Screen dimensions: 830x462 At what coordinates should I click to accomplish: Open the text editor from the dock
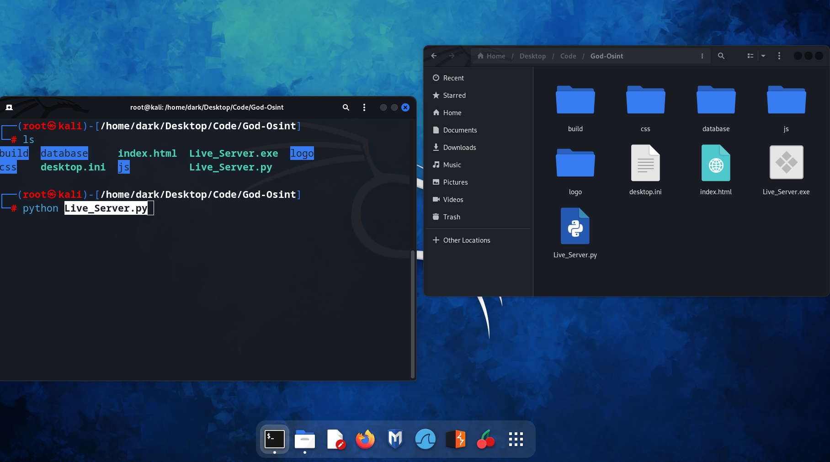pyautogui.click(x=336, y=439)
